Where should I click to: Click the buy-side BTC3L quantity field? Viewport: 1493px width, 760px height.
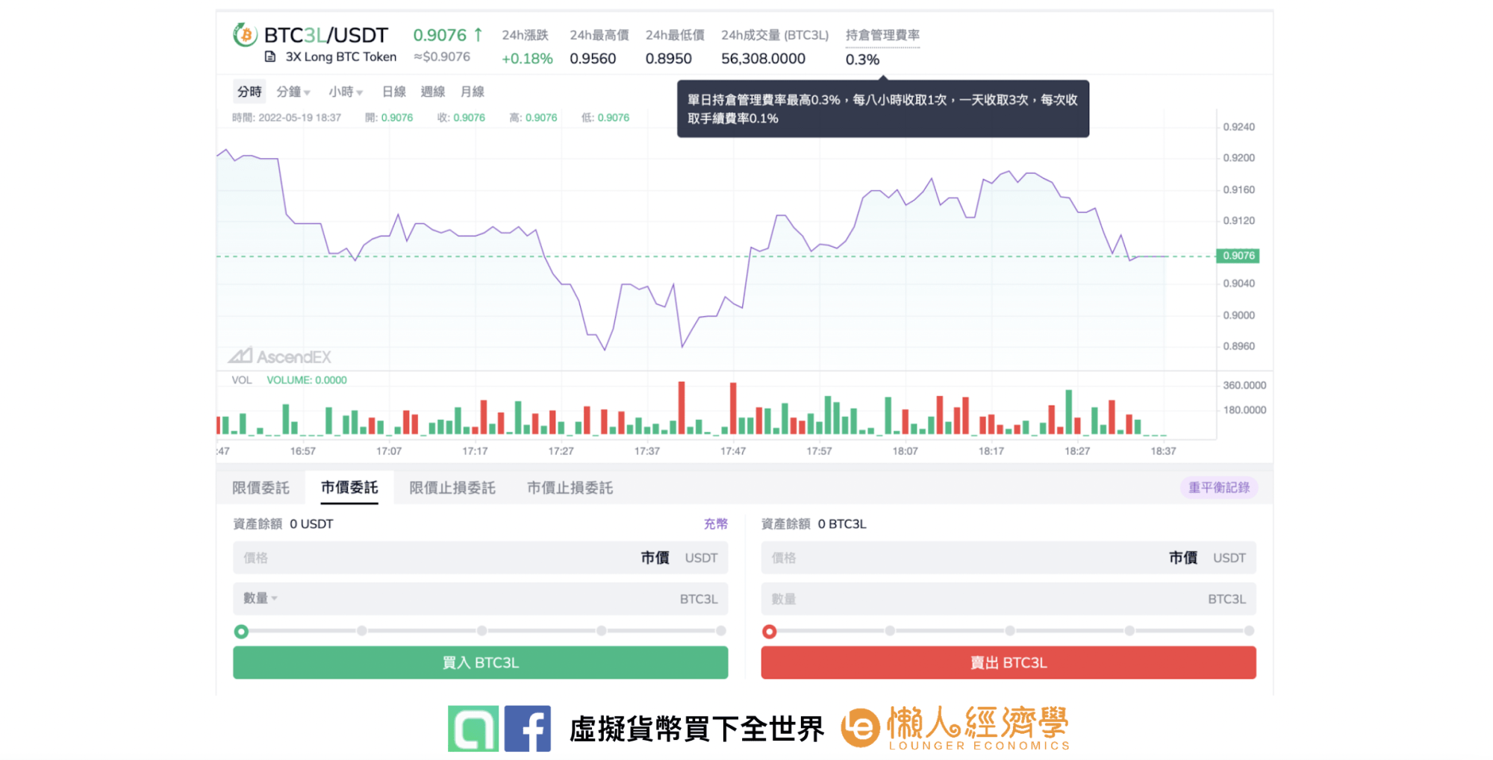click(481, 599)
